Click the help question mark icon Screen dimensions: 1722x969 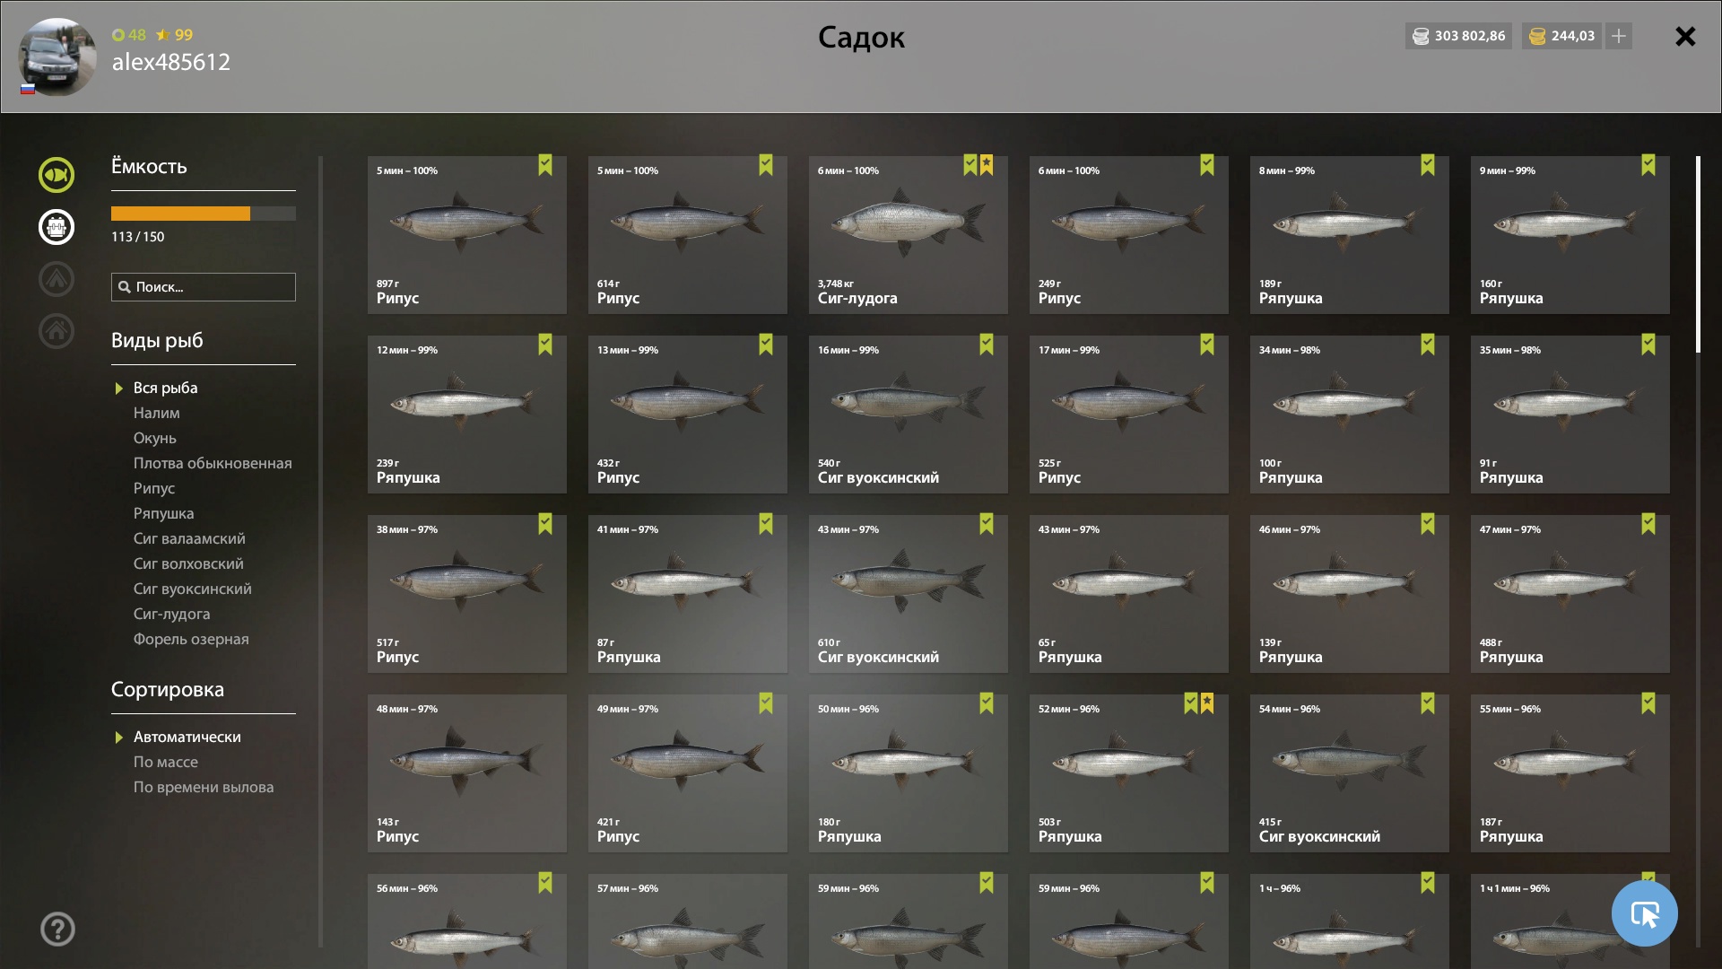pos(57,930)
